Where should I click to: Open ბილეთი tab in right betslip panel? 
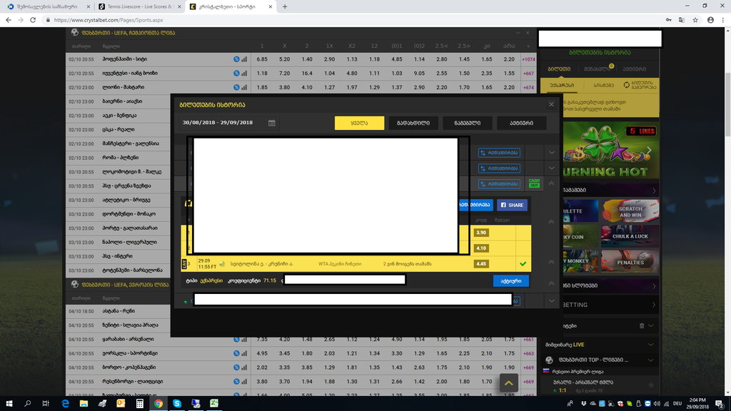tap(559, 69)
